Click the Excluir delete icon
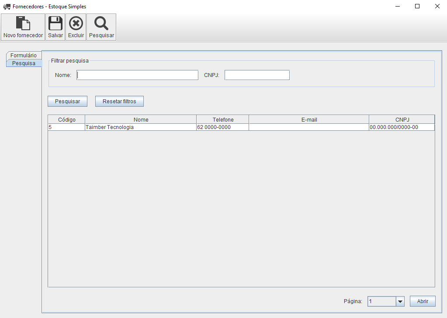This screenshot has height=318, width=447. click(x=76, y=24)
